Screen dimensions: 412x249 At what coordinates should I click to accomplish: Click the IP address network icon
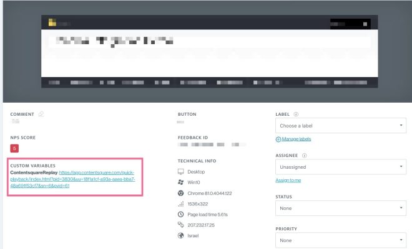181,225
